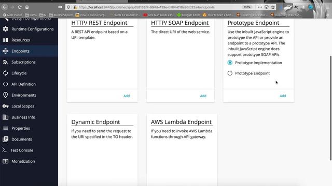The image size is (332, 186).
Task: Open the Demo bookmarks folder
Action: click(x=31, y=15)
